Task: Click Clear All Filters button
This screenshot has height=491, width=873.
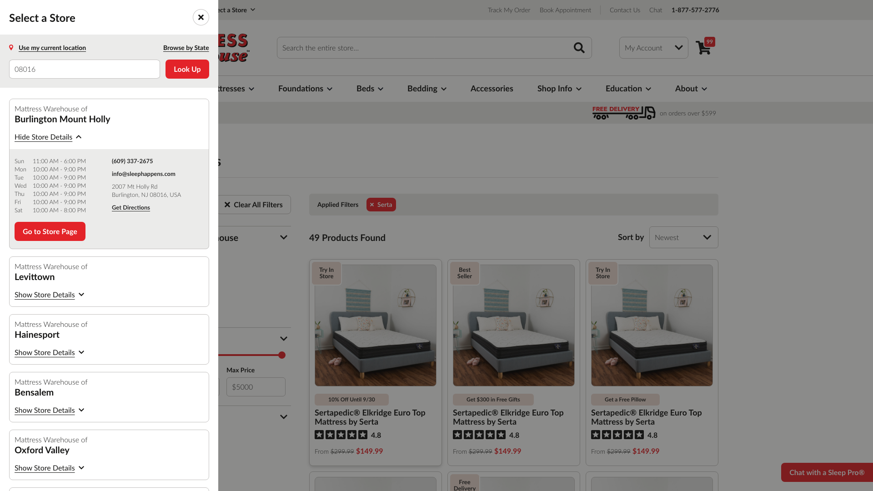Action: (x=254, y=205)
